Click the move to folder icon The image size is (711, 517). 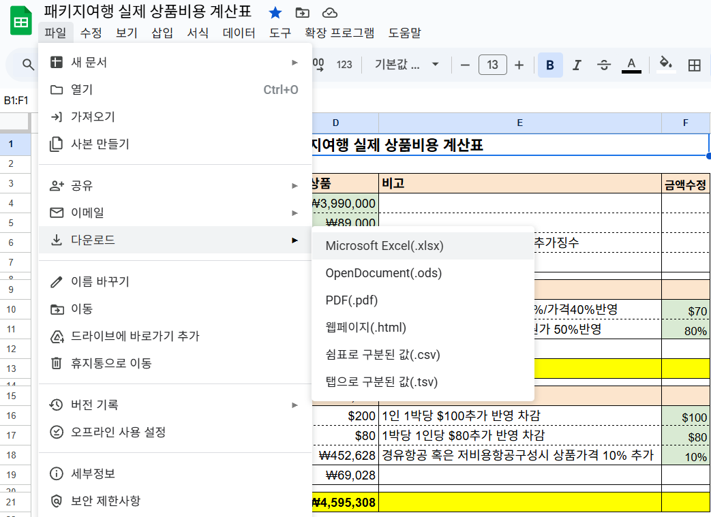click(302, 12)
